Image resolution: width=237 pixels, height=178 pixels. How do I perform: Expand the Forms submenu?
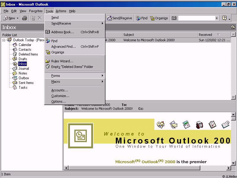(75, 76)
